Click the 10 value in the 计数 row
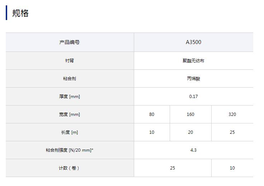Image resolution: width=264 pixels, height=186 pixels. point(232,168)
